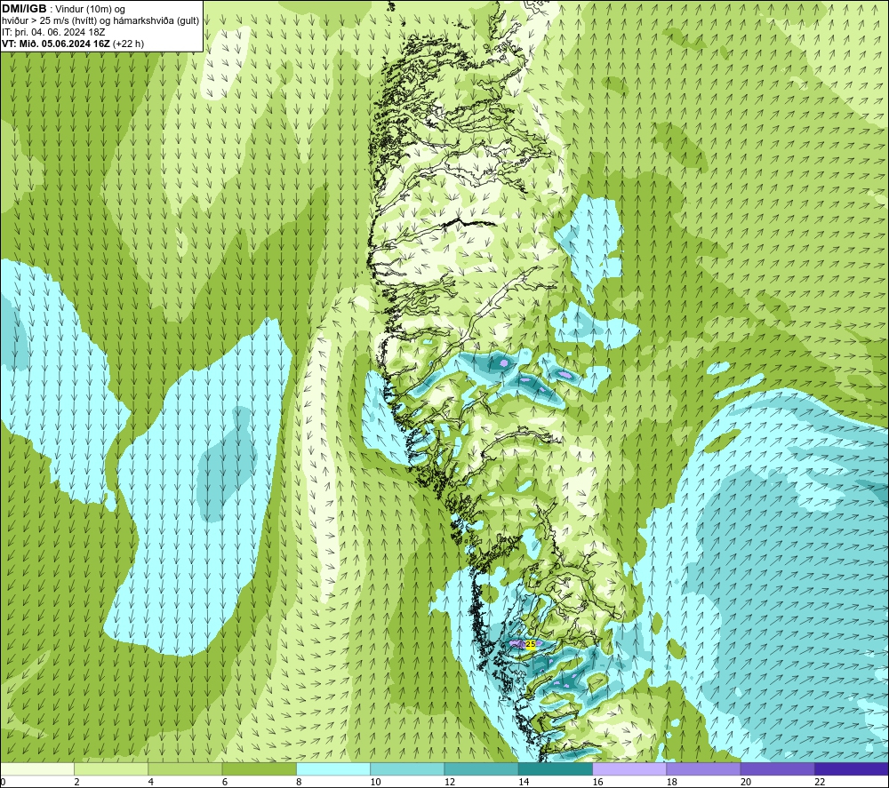Click the yellow 25 max gust label
889x788 pixels.
point(531,644)
